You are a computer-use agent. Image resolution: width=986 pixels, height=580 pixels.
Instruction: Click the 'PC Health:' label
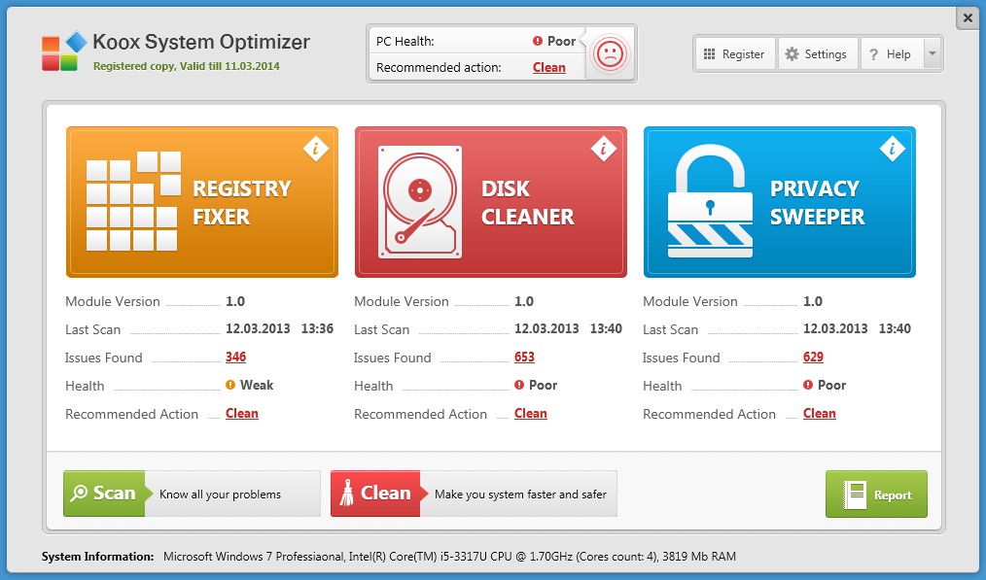click(405, 42)
